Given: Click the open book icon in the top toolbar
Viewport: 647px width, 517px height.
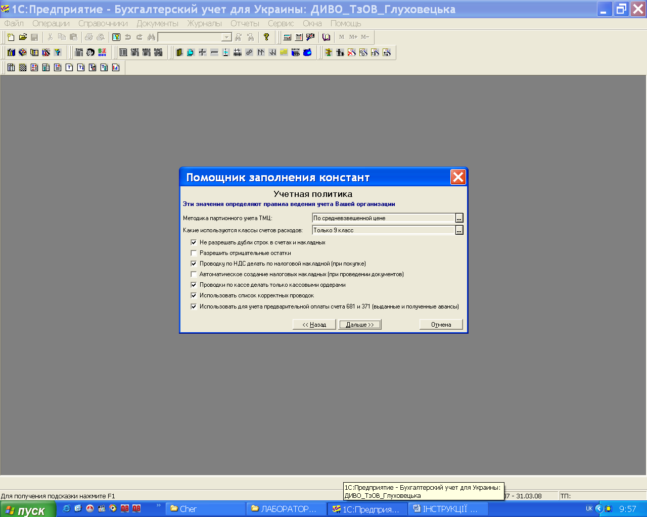Looking at the screenshot, I should pyautogui.click(x=326, y=37).
